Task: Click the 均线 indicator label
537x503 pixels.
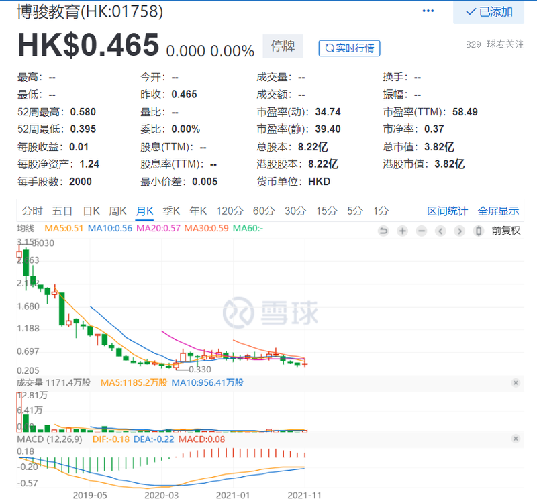Action: coord(26,228)
